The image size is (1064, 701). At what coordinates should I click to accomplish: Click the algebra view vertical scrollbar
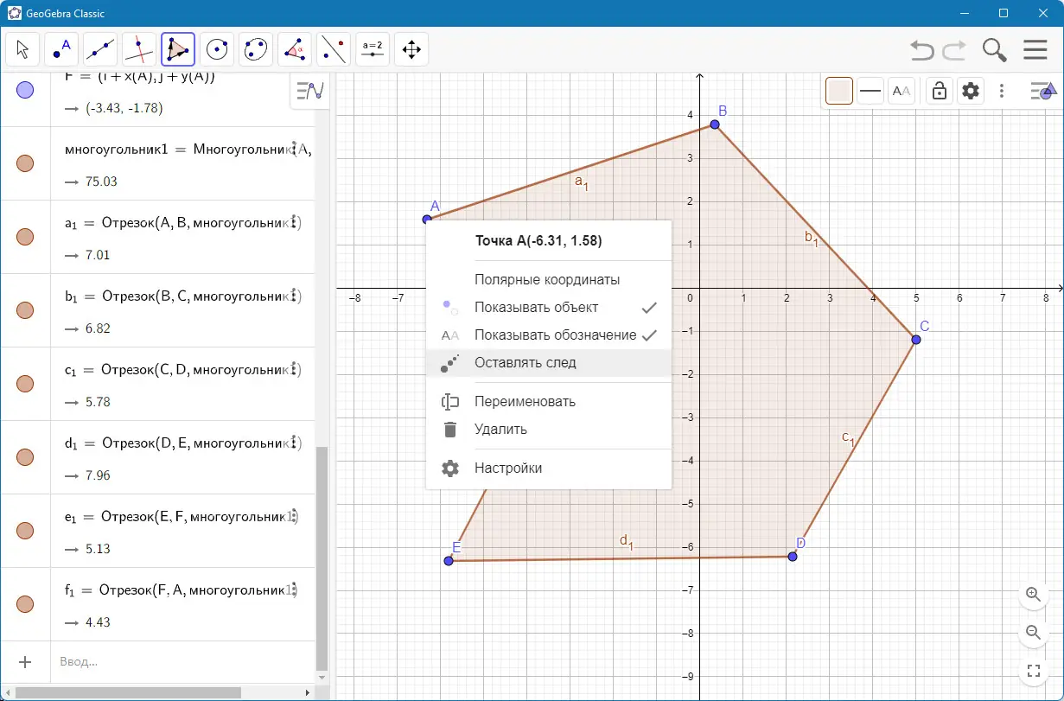tap(322, 558)
